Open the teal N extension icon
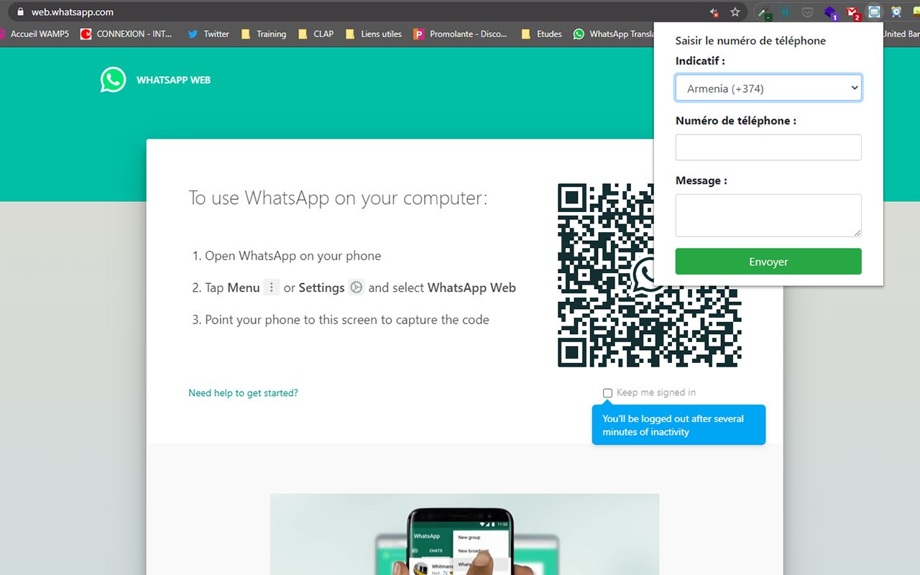 pyautogui.click(x=786, y=12)
